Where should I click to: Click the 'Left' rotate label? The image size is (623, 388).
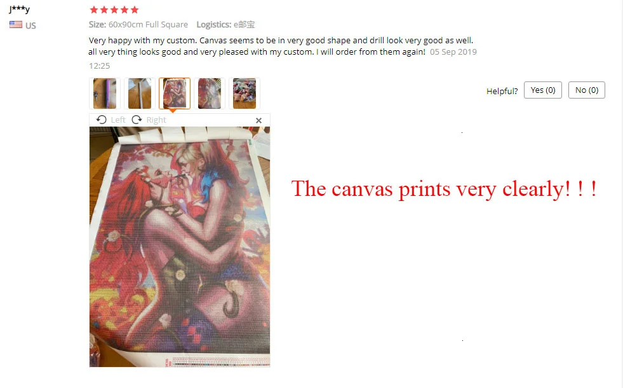tap(118, 120)
